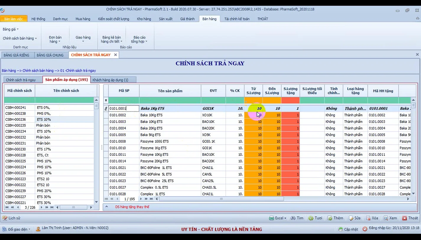Refresh the data with Tươi

click(x=315, y=218)
